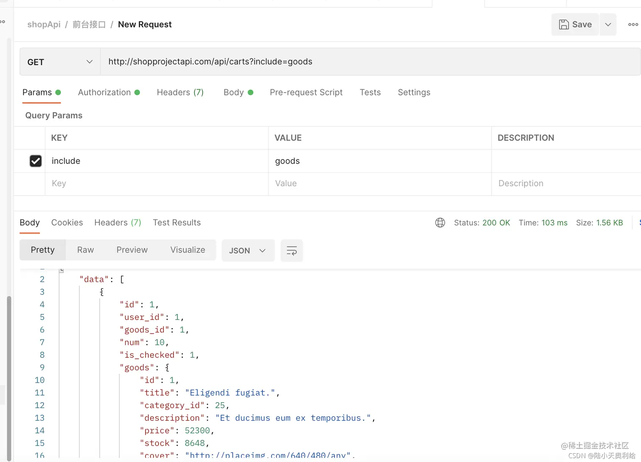Click the network globe icon
The width and height of the screenshot is (641, 462).
[440, 223]
